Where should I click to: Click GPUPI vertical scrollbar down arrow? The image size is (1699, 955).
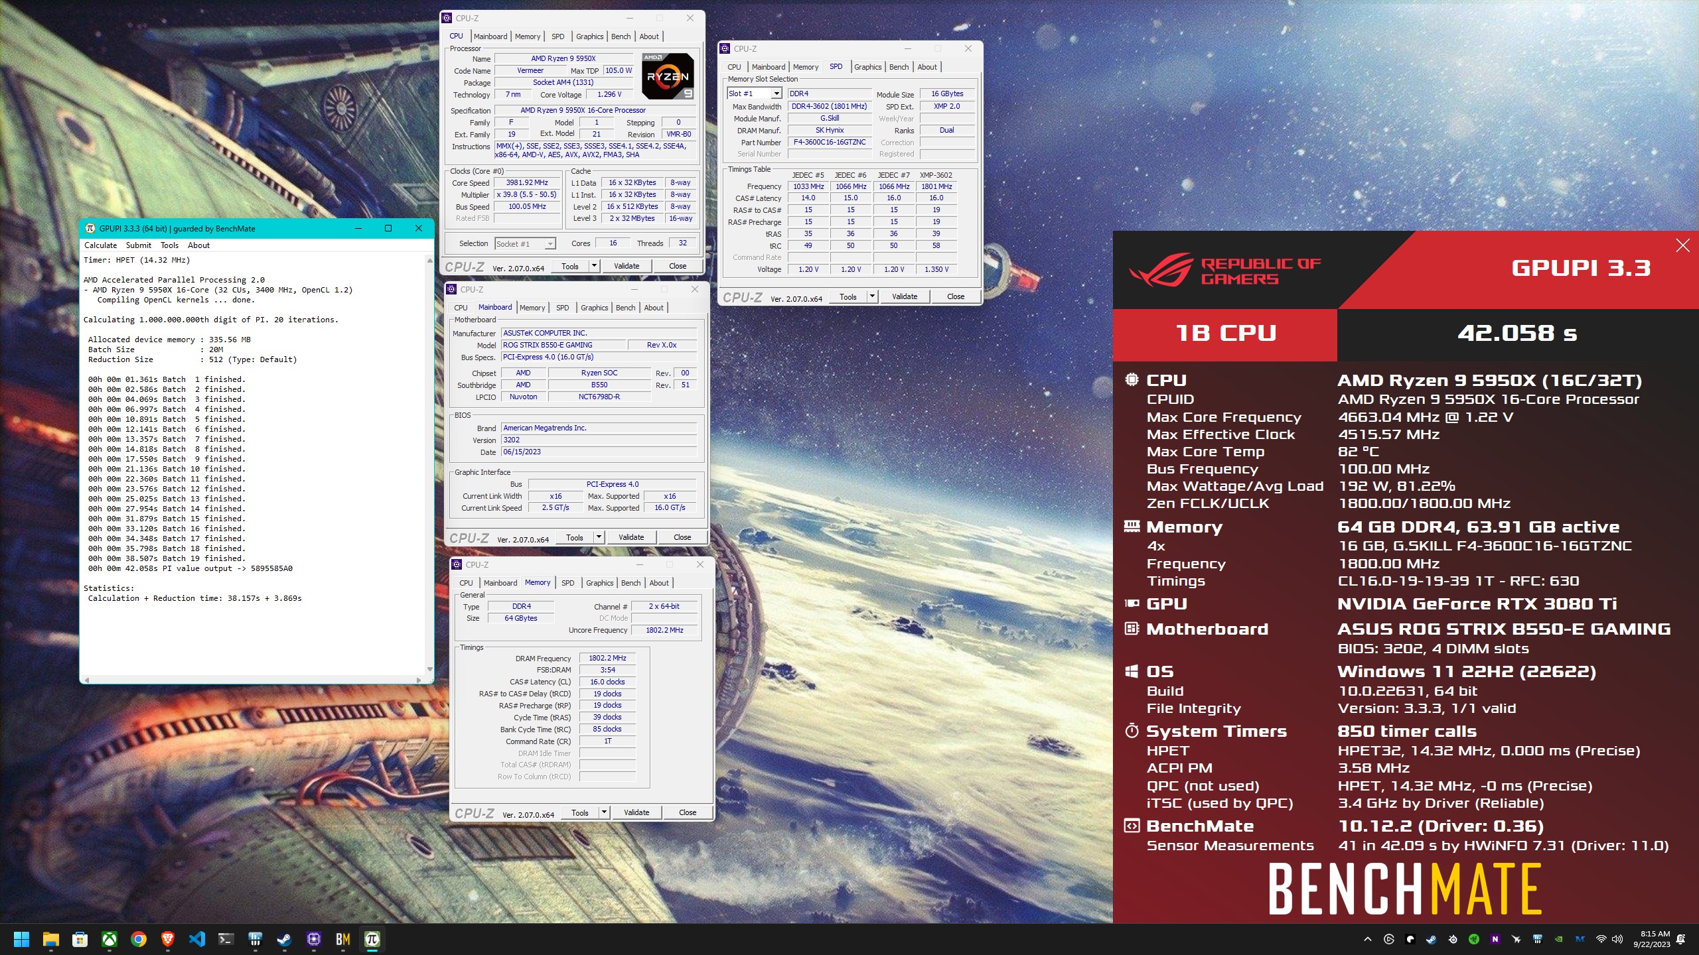(x=429, y=669)
